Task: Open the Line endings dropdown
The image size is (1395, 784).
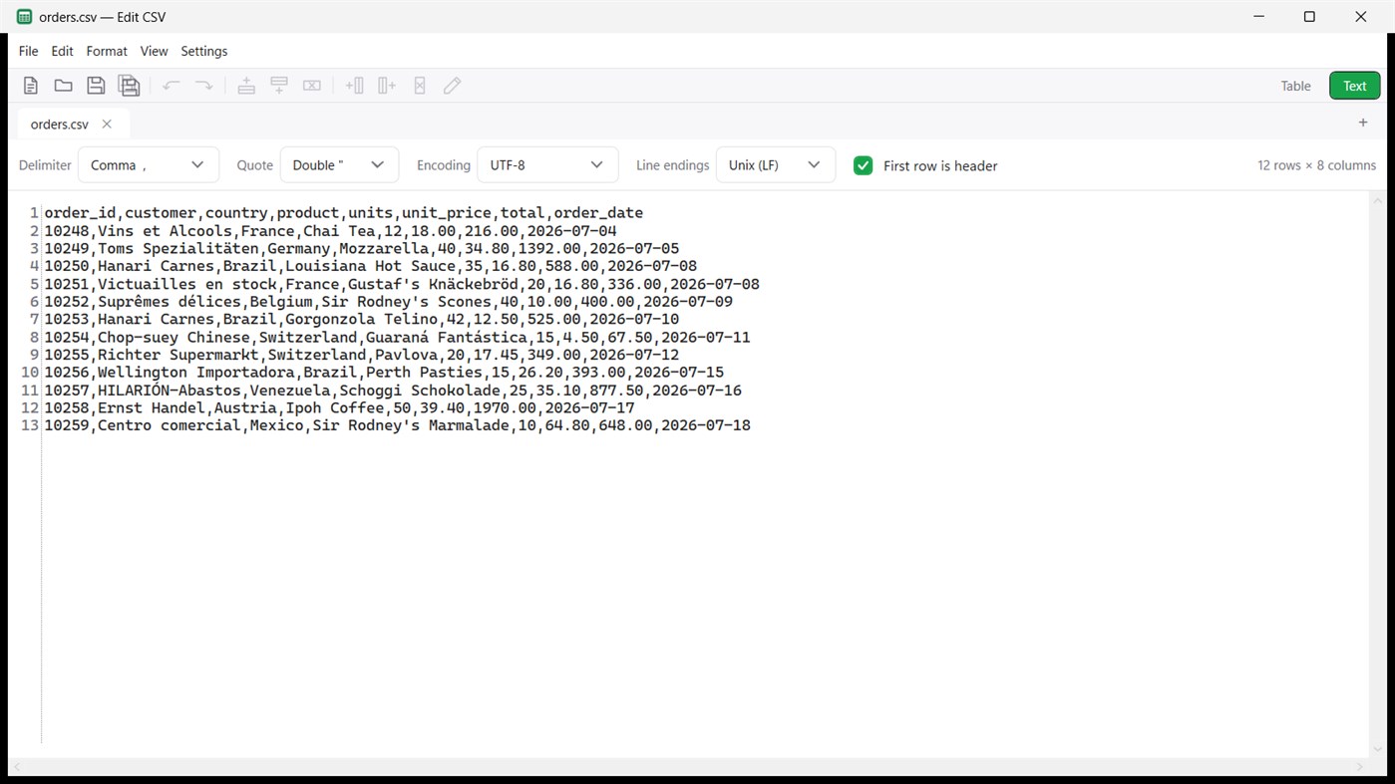Action: tap(776, 165)
